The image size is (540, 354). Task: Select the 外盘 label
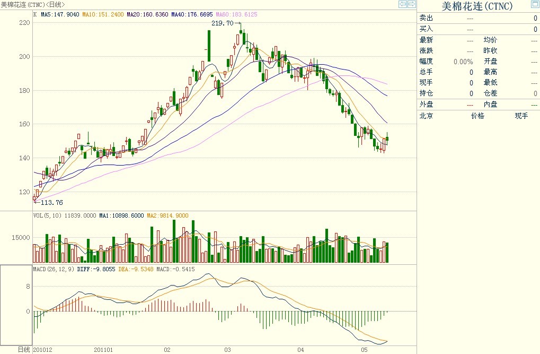[x=426, y=104]
